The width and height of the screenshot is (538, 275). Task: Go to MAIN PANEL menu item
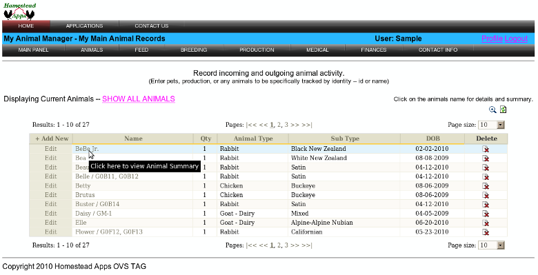coord(33,50)
